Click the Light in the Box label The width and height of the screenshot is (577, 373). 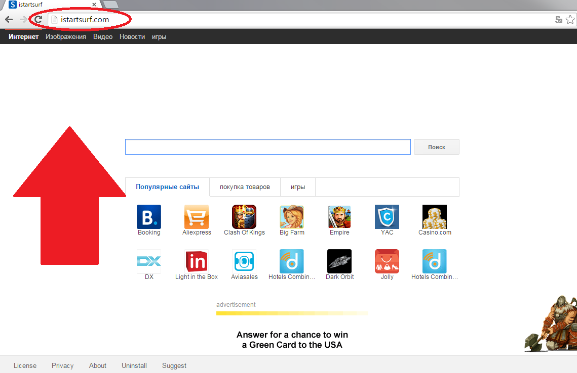click(197, 277)
